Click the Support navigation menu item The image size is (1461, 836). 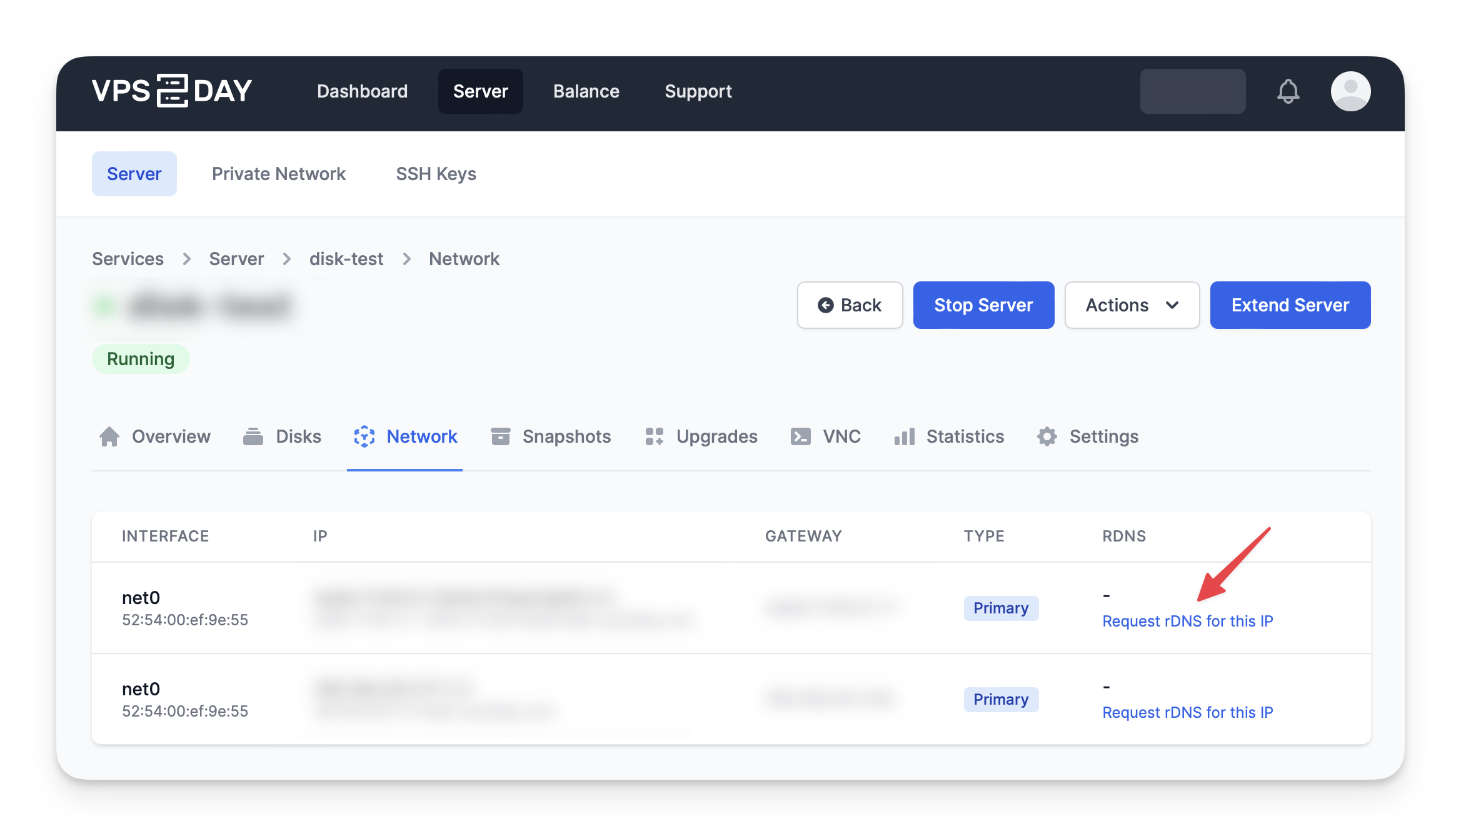[x=698, y=91]
